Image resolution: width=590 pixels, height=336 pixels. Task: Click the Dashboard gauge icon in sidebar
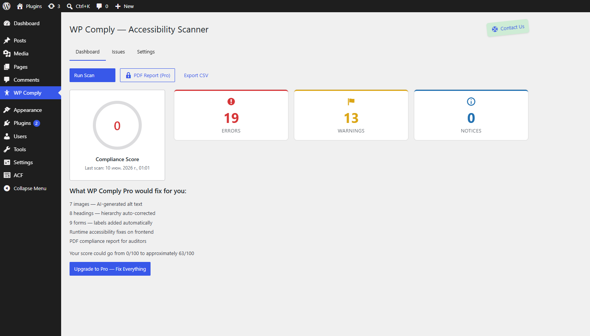coord(7,23)
